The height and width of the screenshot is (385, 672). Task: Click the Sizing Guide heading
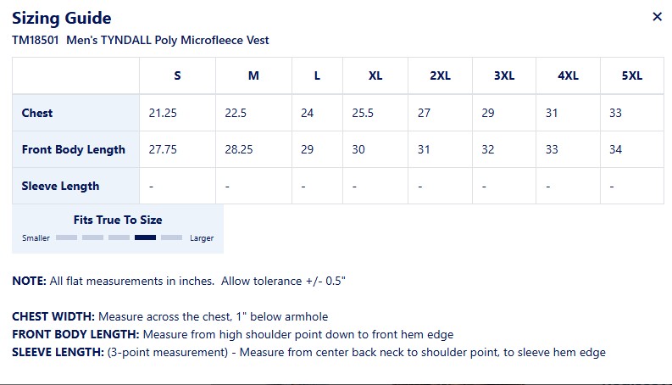point(61,18)
